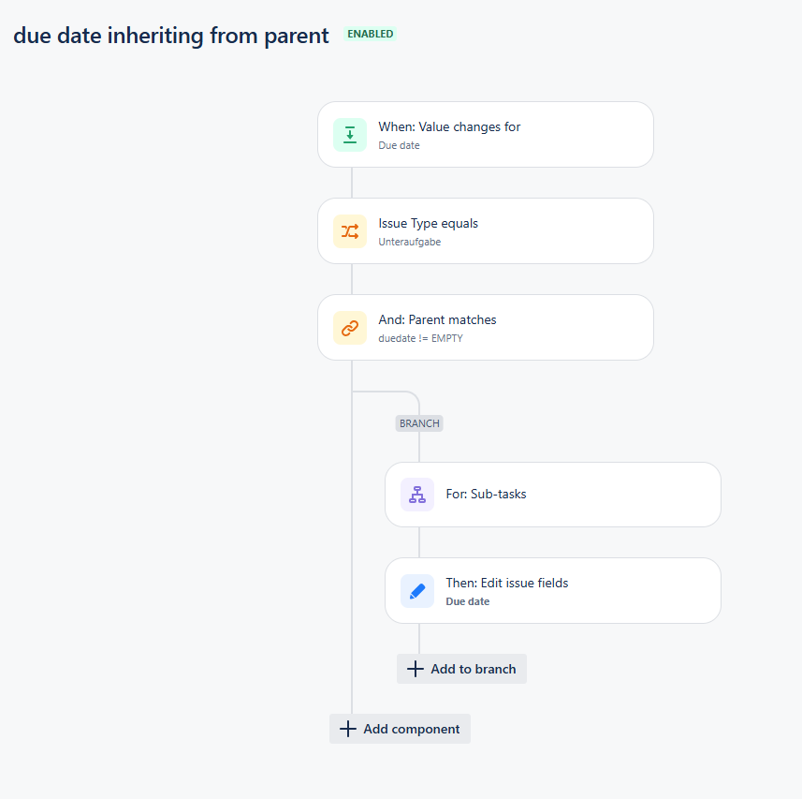The width and height of the screenshot is (802, 799).
Task: Click the blue pencil Edit issue fields icon
Action: (x=417, y=591)
